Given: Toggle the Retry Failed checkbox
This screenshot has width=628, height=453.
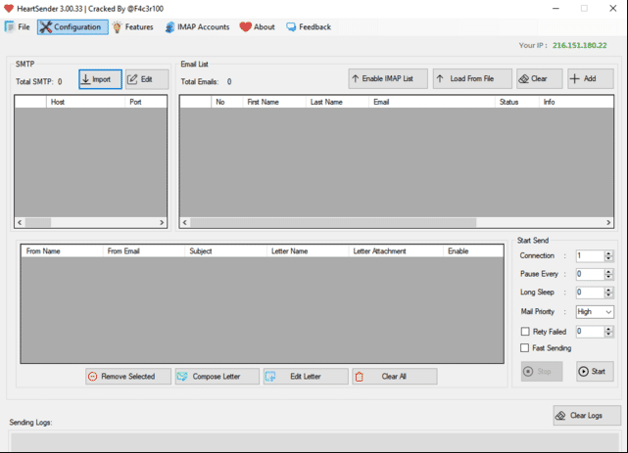Looking at the screenshot, I should (x=525, y=332).
